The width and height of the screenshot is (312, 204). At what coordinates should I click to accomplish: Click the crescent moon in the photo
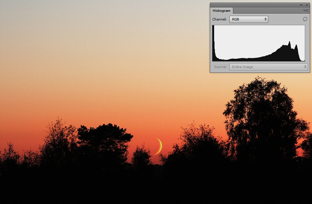coord(159,146)
